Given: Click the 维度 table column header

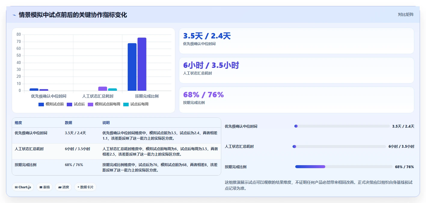Looking at the screenshot, I should pos(18,123).
